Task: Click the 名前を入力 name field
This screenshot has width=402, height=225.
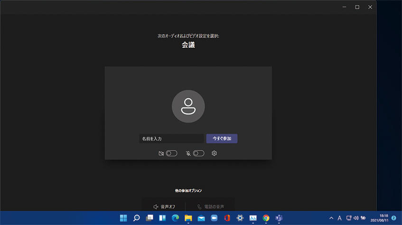Action: (x=171, y=138)
